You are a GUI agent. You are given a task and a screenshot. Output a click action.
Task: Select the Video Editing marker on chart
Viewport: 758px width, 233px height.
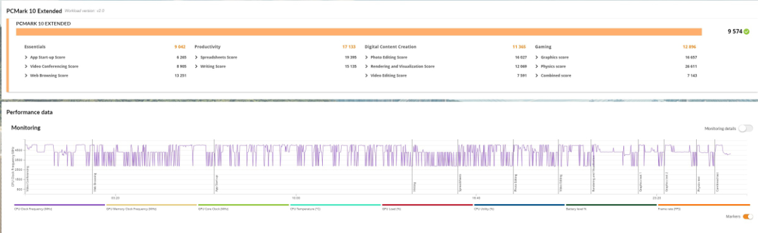point(560,183)
